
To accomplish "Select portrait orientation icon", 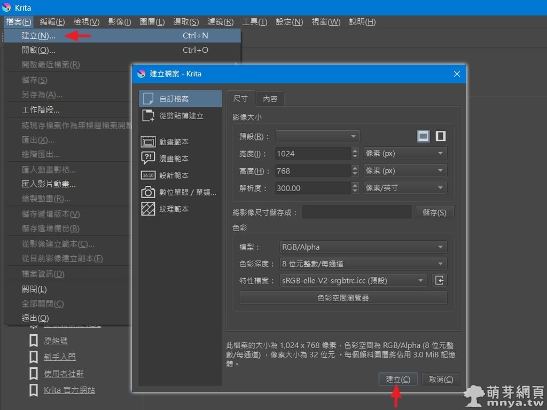I will pos(440,136).
